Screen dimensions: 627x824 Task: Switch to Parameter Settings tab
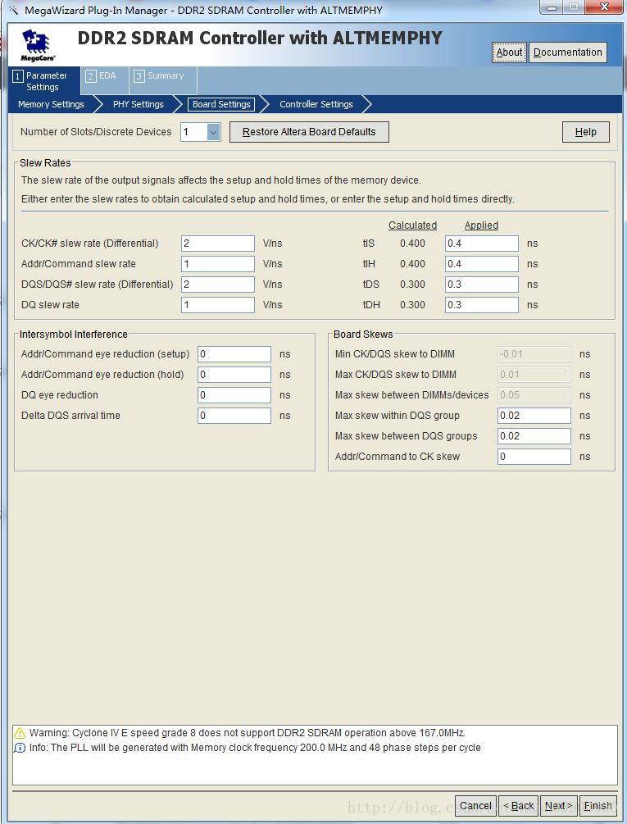coord(44,81)
